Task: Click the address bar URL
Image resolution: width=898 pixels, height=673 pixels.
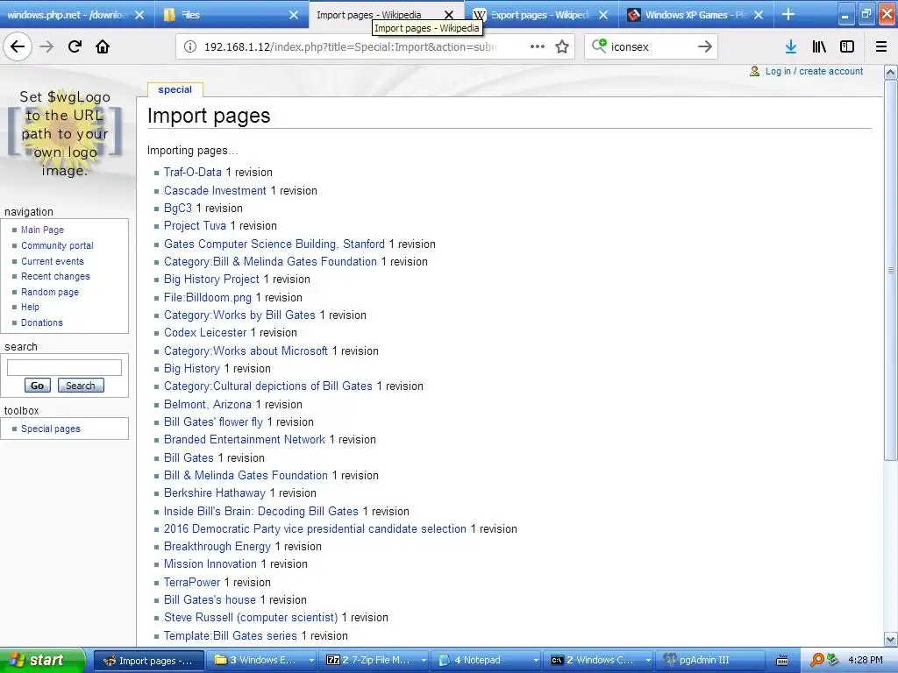Action: [351, 47]
